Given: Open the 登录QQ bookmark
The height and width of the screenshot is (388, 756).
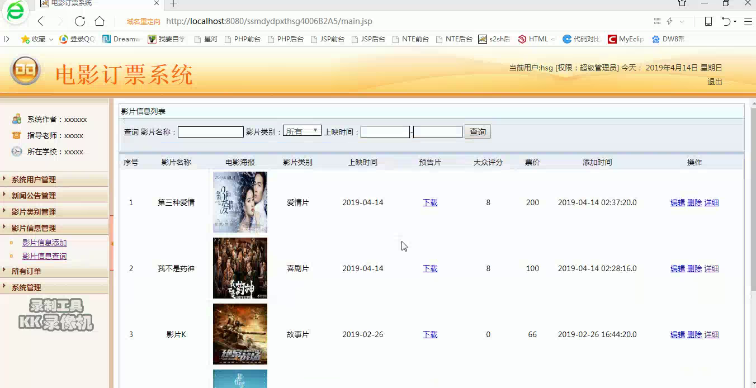Looking at the screenshot, I should (78, 39).
